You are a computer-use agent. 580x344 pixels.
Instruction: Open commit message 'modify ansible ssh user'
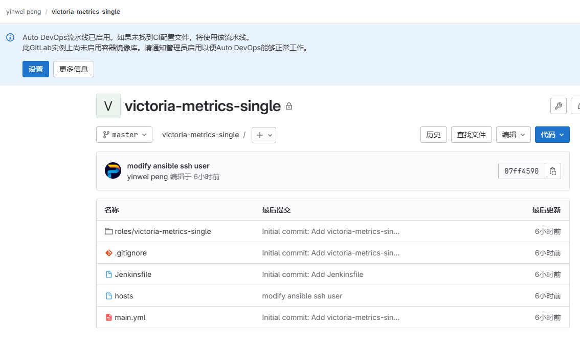[168, 165]
